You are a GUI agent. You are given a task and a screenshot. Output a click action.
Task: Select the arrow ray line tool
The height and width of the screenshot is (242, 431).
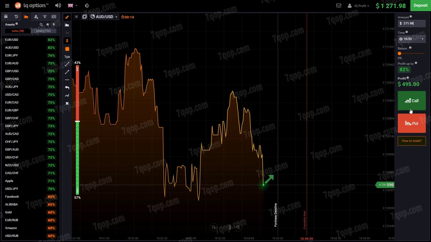(x=67, y=72)
